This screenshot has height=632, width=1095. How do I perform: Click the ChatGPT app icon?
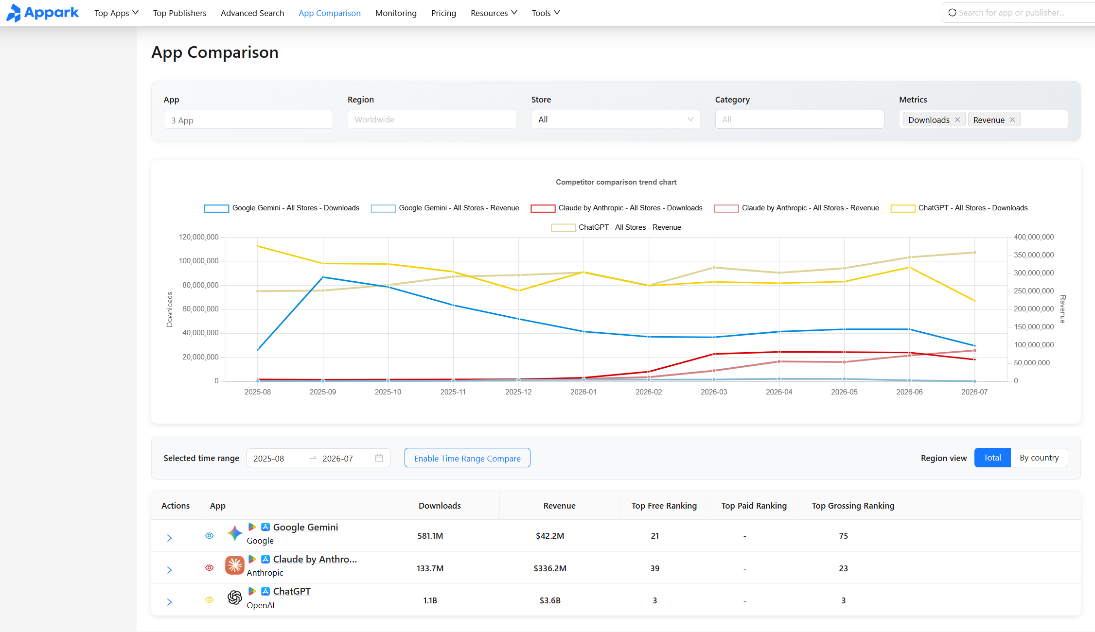tap(234, 597)
